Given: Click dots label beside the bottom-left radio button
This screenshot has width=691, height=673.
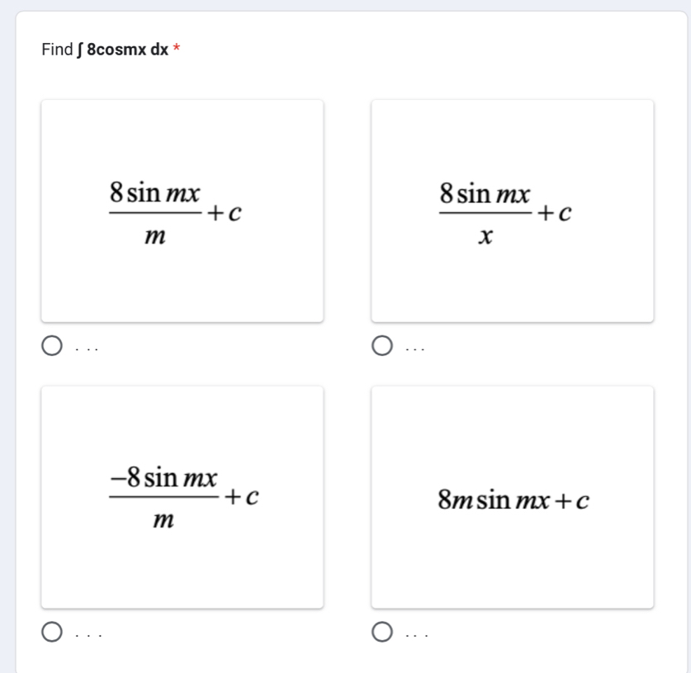Looking at the screenshot, I should click(88, 635).
